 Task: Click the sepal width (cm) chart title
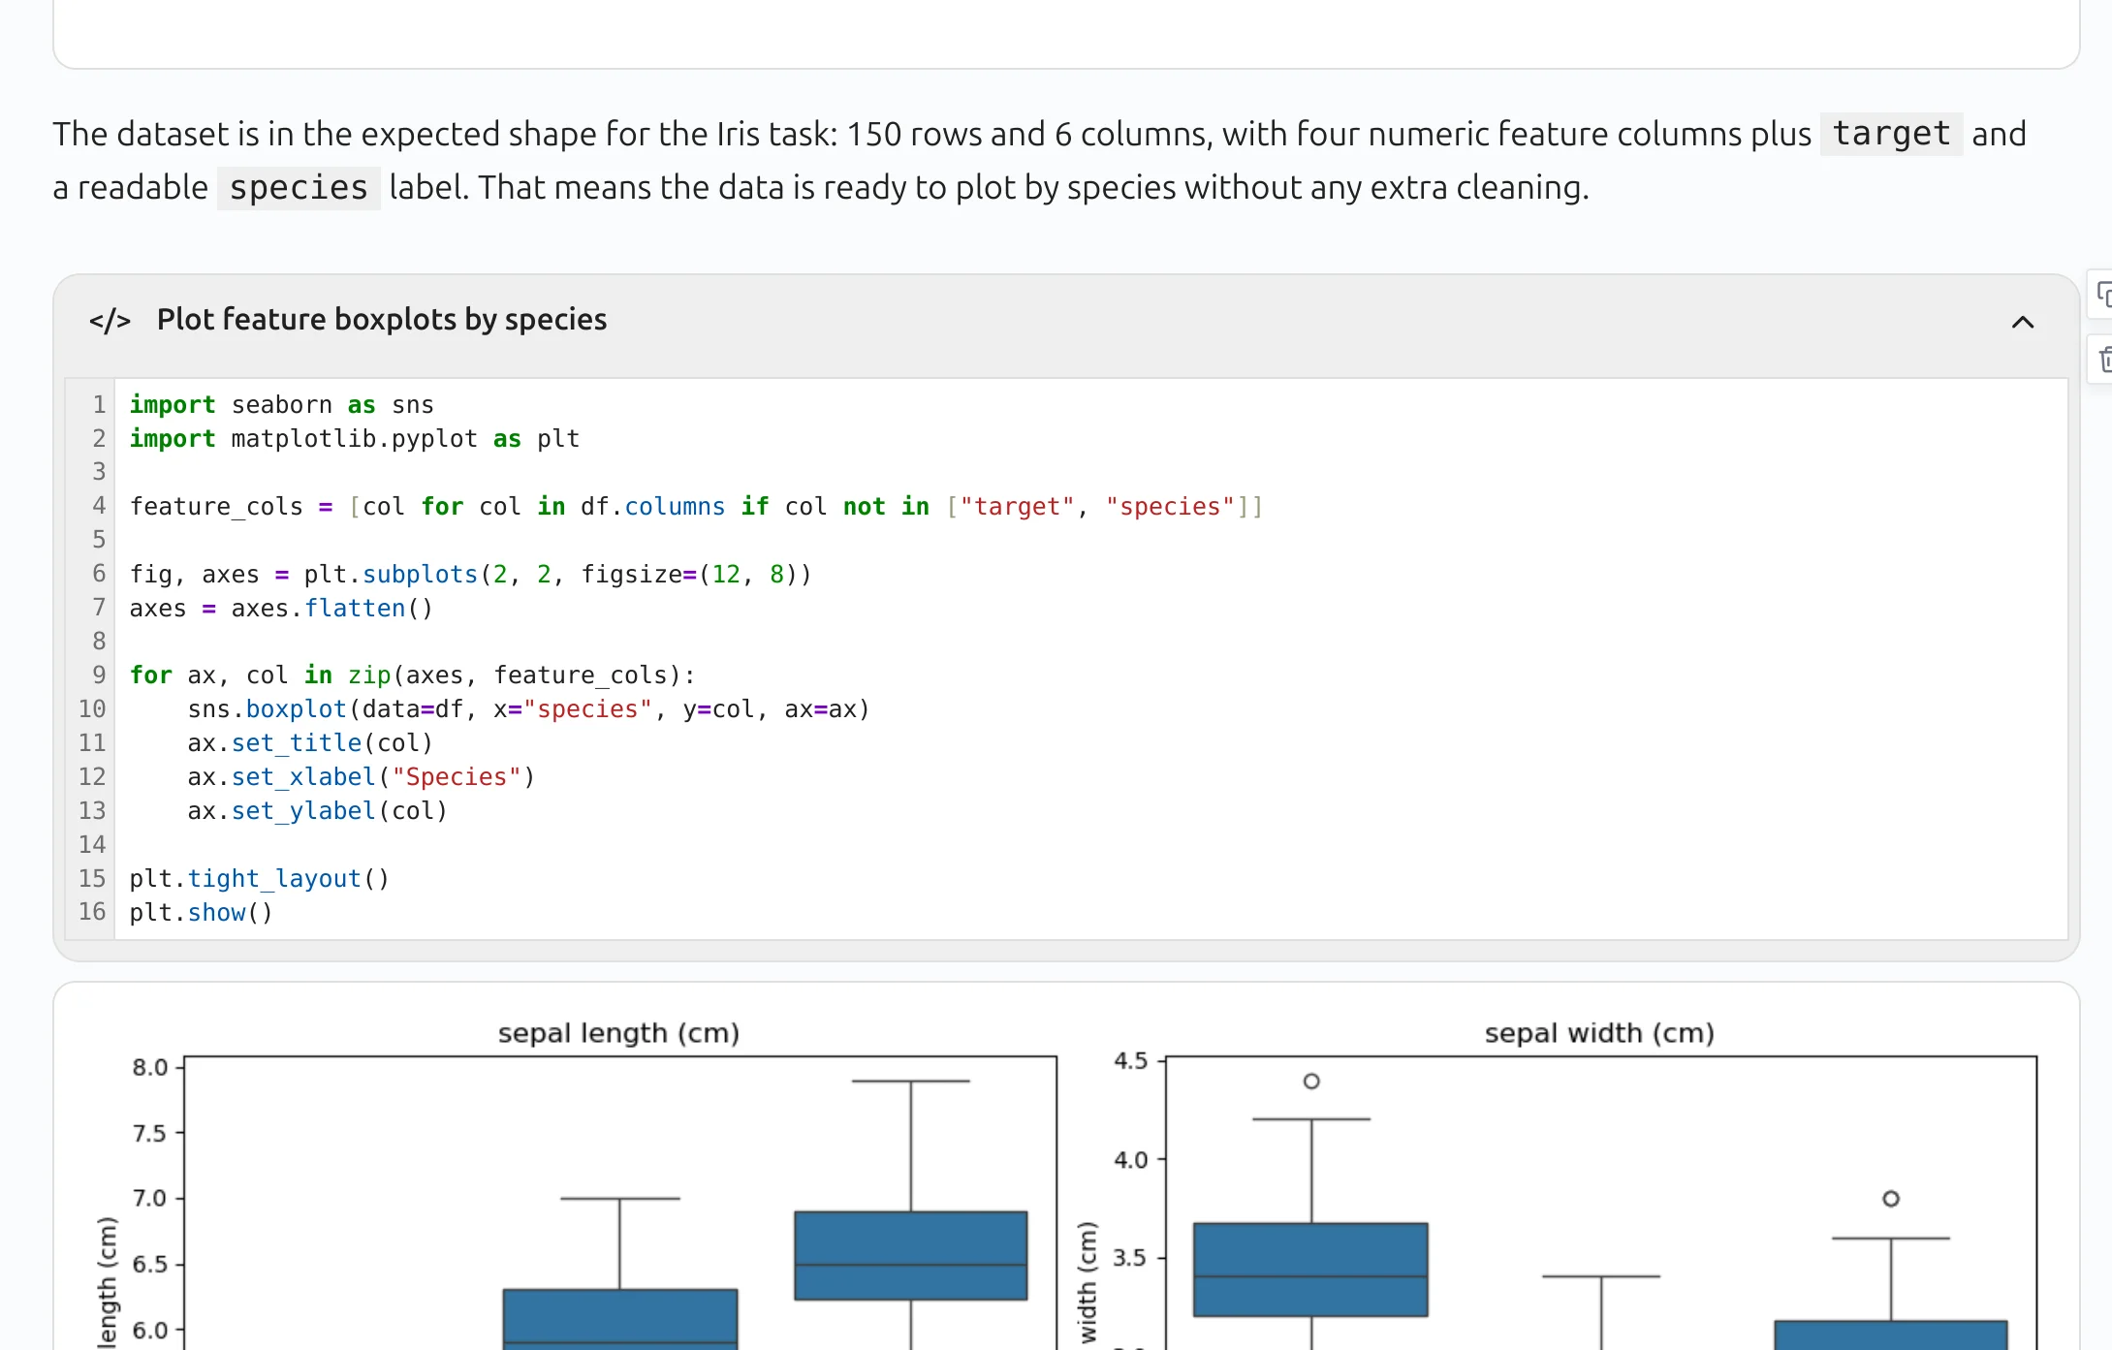[x=1599, y=1033]
